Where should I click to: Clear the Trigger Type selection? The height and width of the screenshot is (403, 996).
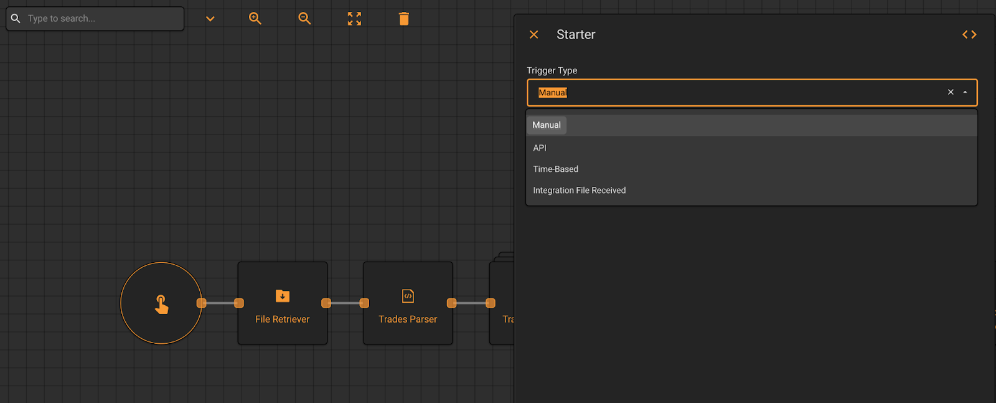coord(951,92)
